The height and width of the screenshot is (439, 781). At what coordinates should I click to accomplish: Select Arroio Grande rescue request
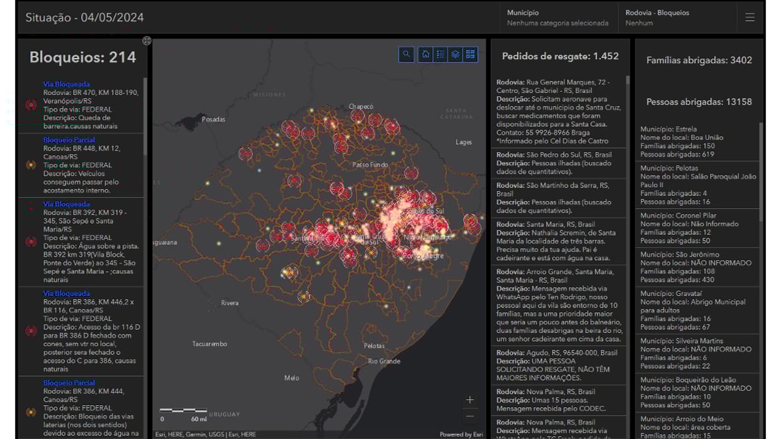[x=558, y=305]
